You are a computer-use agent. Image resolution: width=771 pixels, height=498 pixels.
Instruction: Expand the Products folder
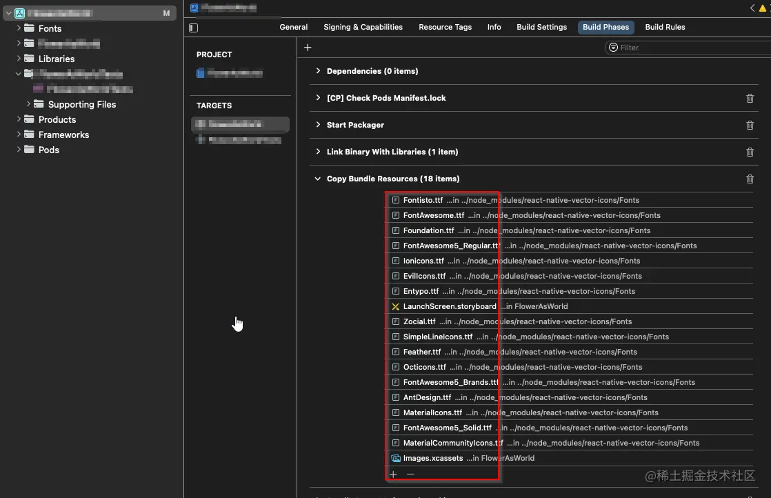[19, 119]
